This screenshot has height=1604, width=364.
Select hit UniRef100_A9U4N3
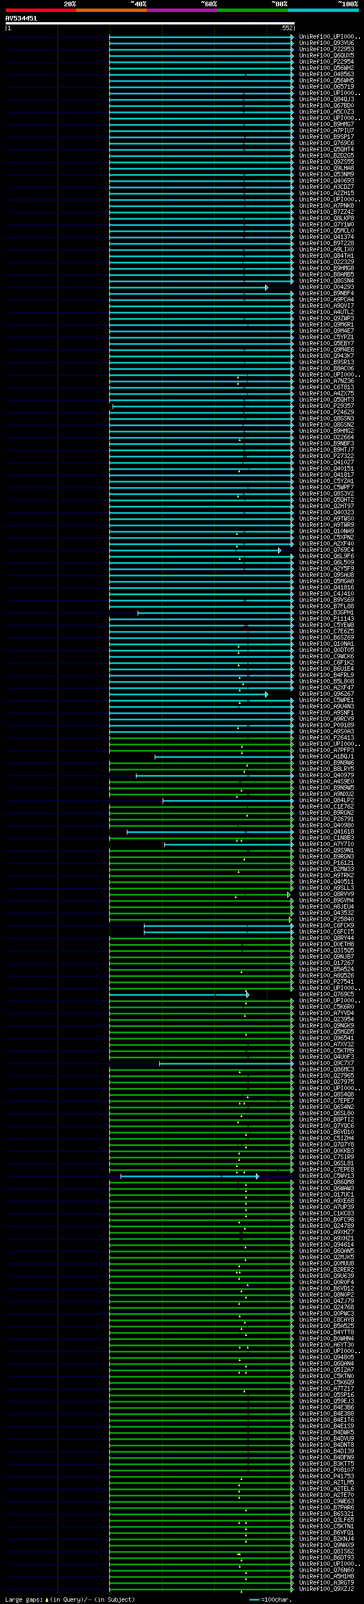(326, 707)
